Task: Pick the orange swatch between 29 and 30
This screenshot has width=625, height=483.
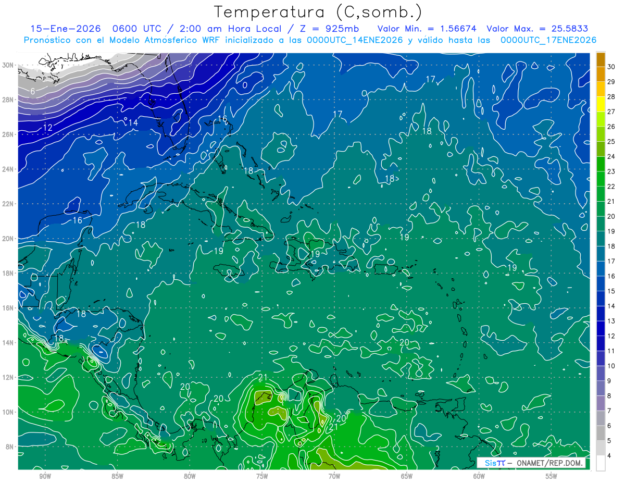Action: coord(601,74)
